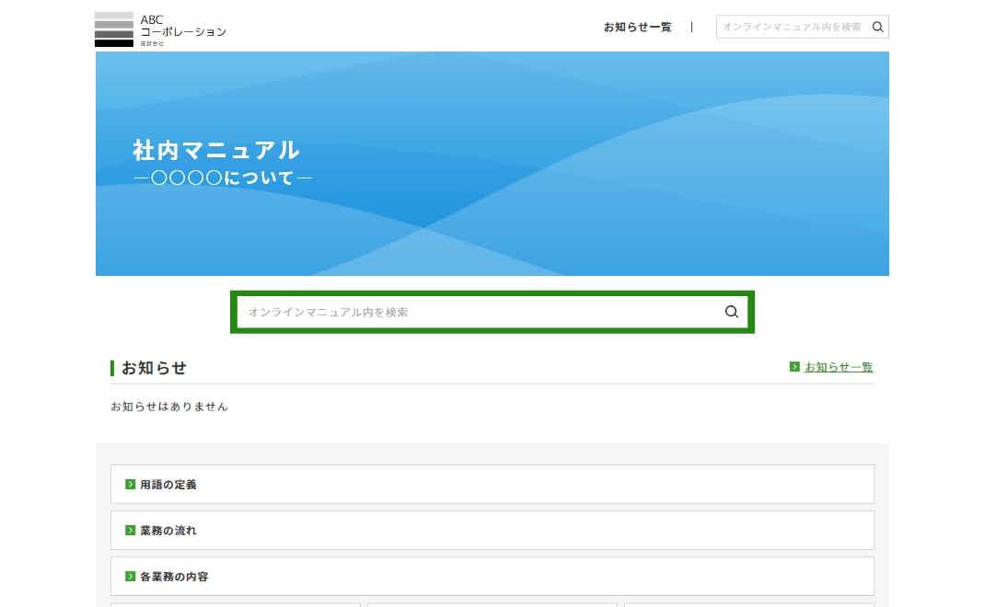
Task: Click the お知らせはありません text
Action: pos(169,407)
